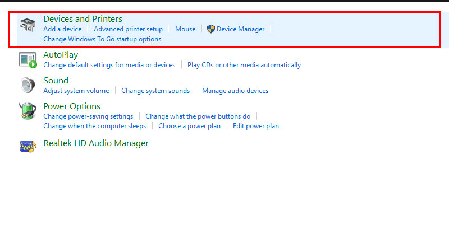The height and width of the screenshot is (252, 449).
Task: Select Play CDs or other media automatically
Action: pyautogui.click(x=244, y=65)
